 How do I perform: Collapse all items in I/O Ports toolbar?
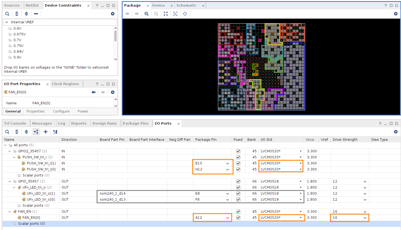[17, 132]
